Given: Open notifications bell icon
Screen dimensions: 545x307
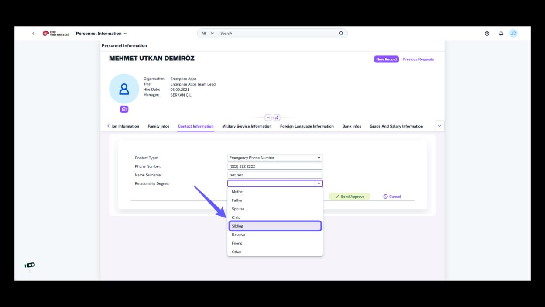Looking at the screenshot, I should pyautogui.click(x=501, y=34).
